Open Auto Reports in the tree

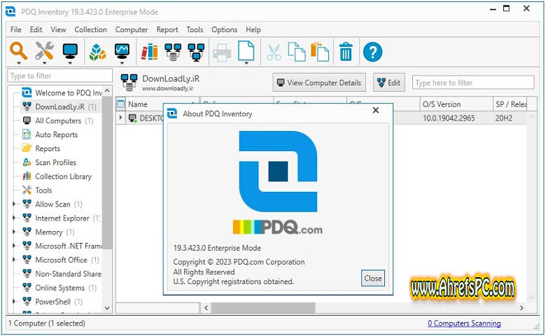(50, 134)
